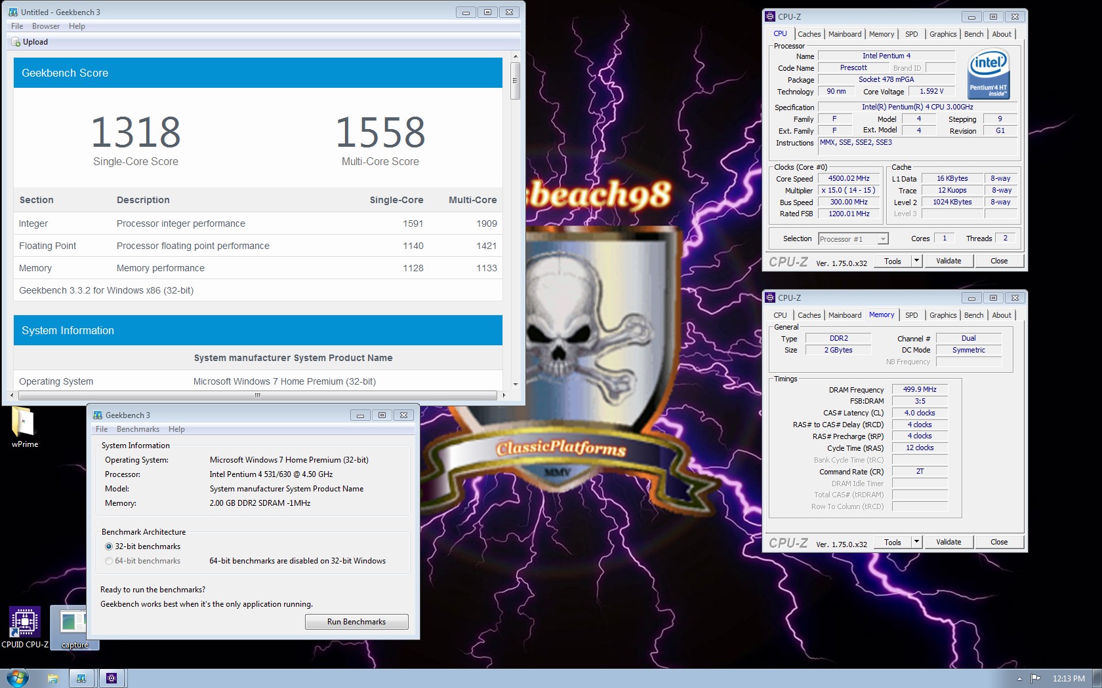Switch to Caches tab in top CPU-Z
The image size is (1102, 688).
[809, 34]
